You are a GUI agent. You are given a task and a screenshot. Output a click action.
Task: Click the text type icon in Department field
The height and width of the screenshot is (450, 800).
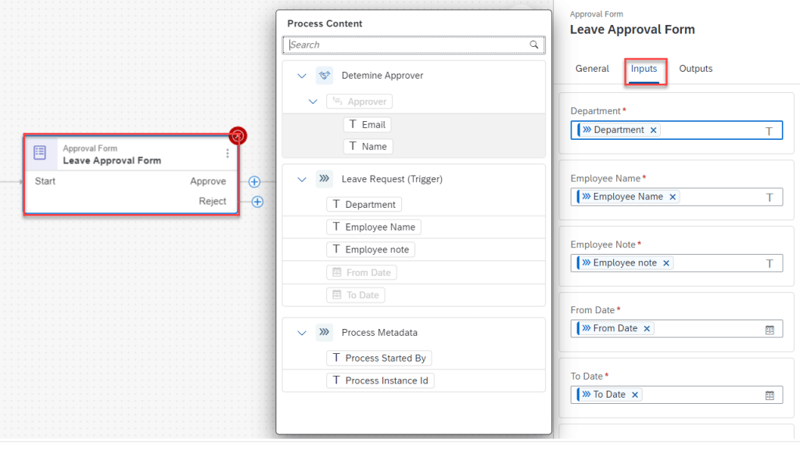pos(769,131)
